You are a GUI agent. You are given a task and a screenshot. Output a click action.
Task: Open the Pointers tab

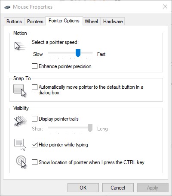click(35, 22)
